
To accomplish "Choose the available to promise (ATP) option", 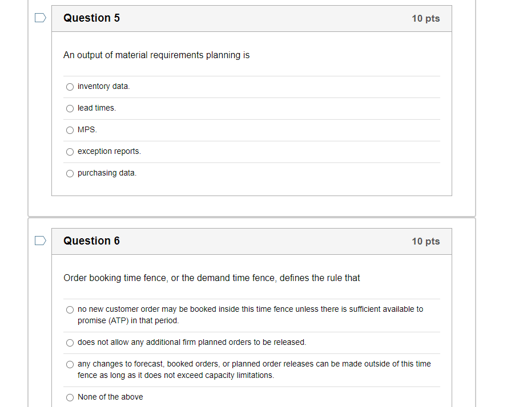I will tap(70, 310).
